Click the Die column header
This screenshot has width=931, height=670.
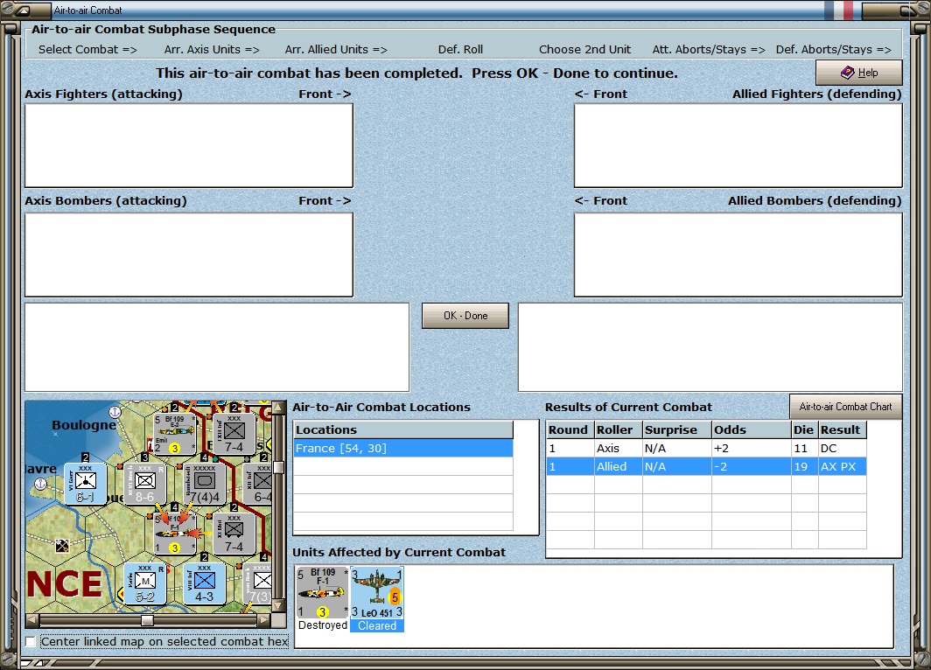(x=804, y=429)
